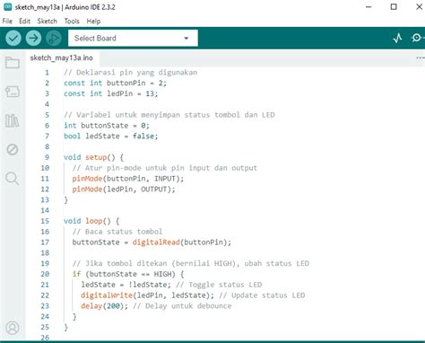The image size is (425, 343).
Task: Open the File menu
Action: (7, 22)
